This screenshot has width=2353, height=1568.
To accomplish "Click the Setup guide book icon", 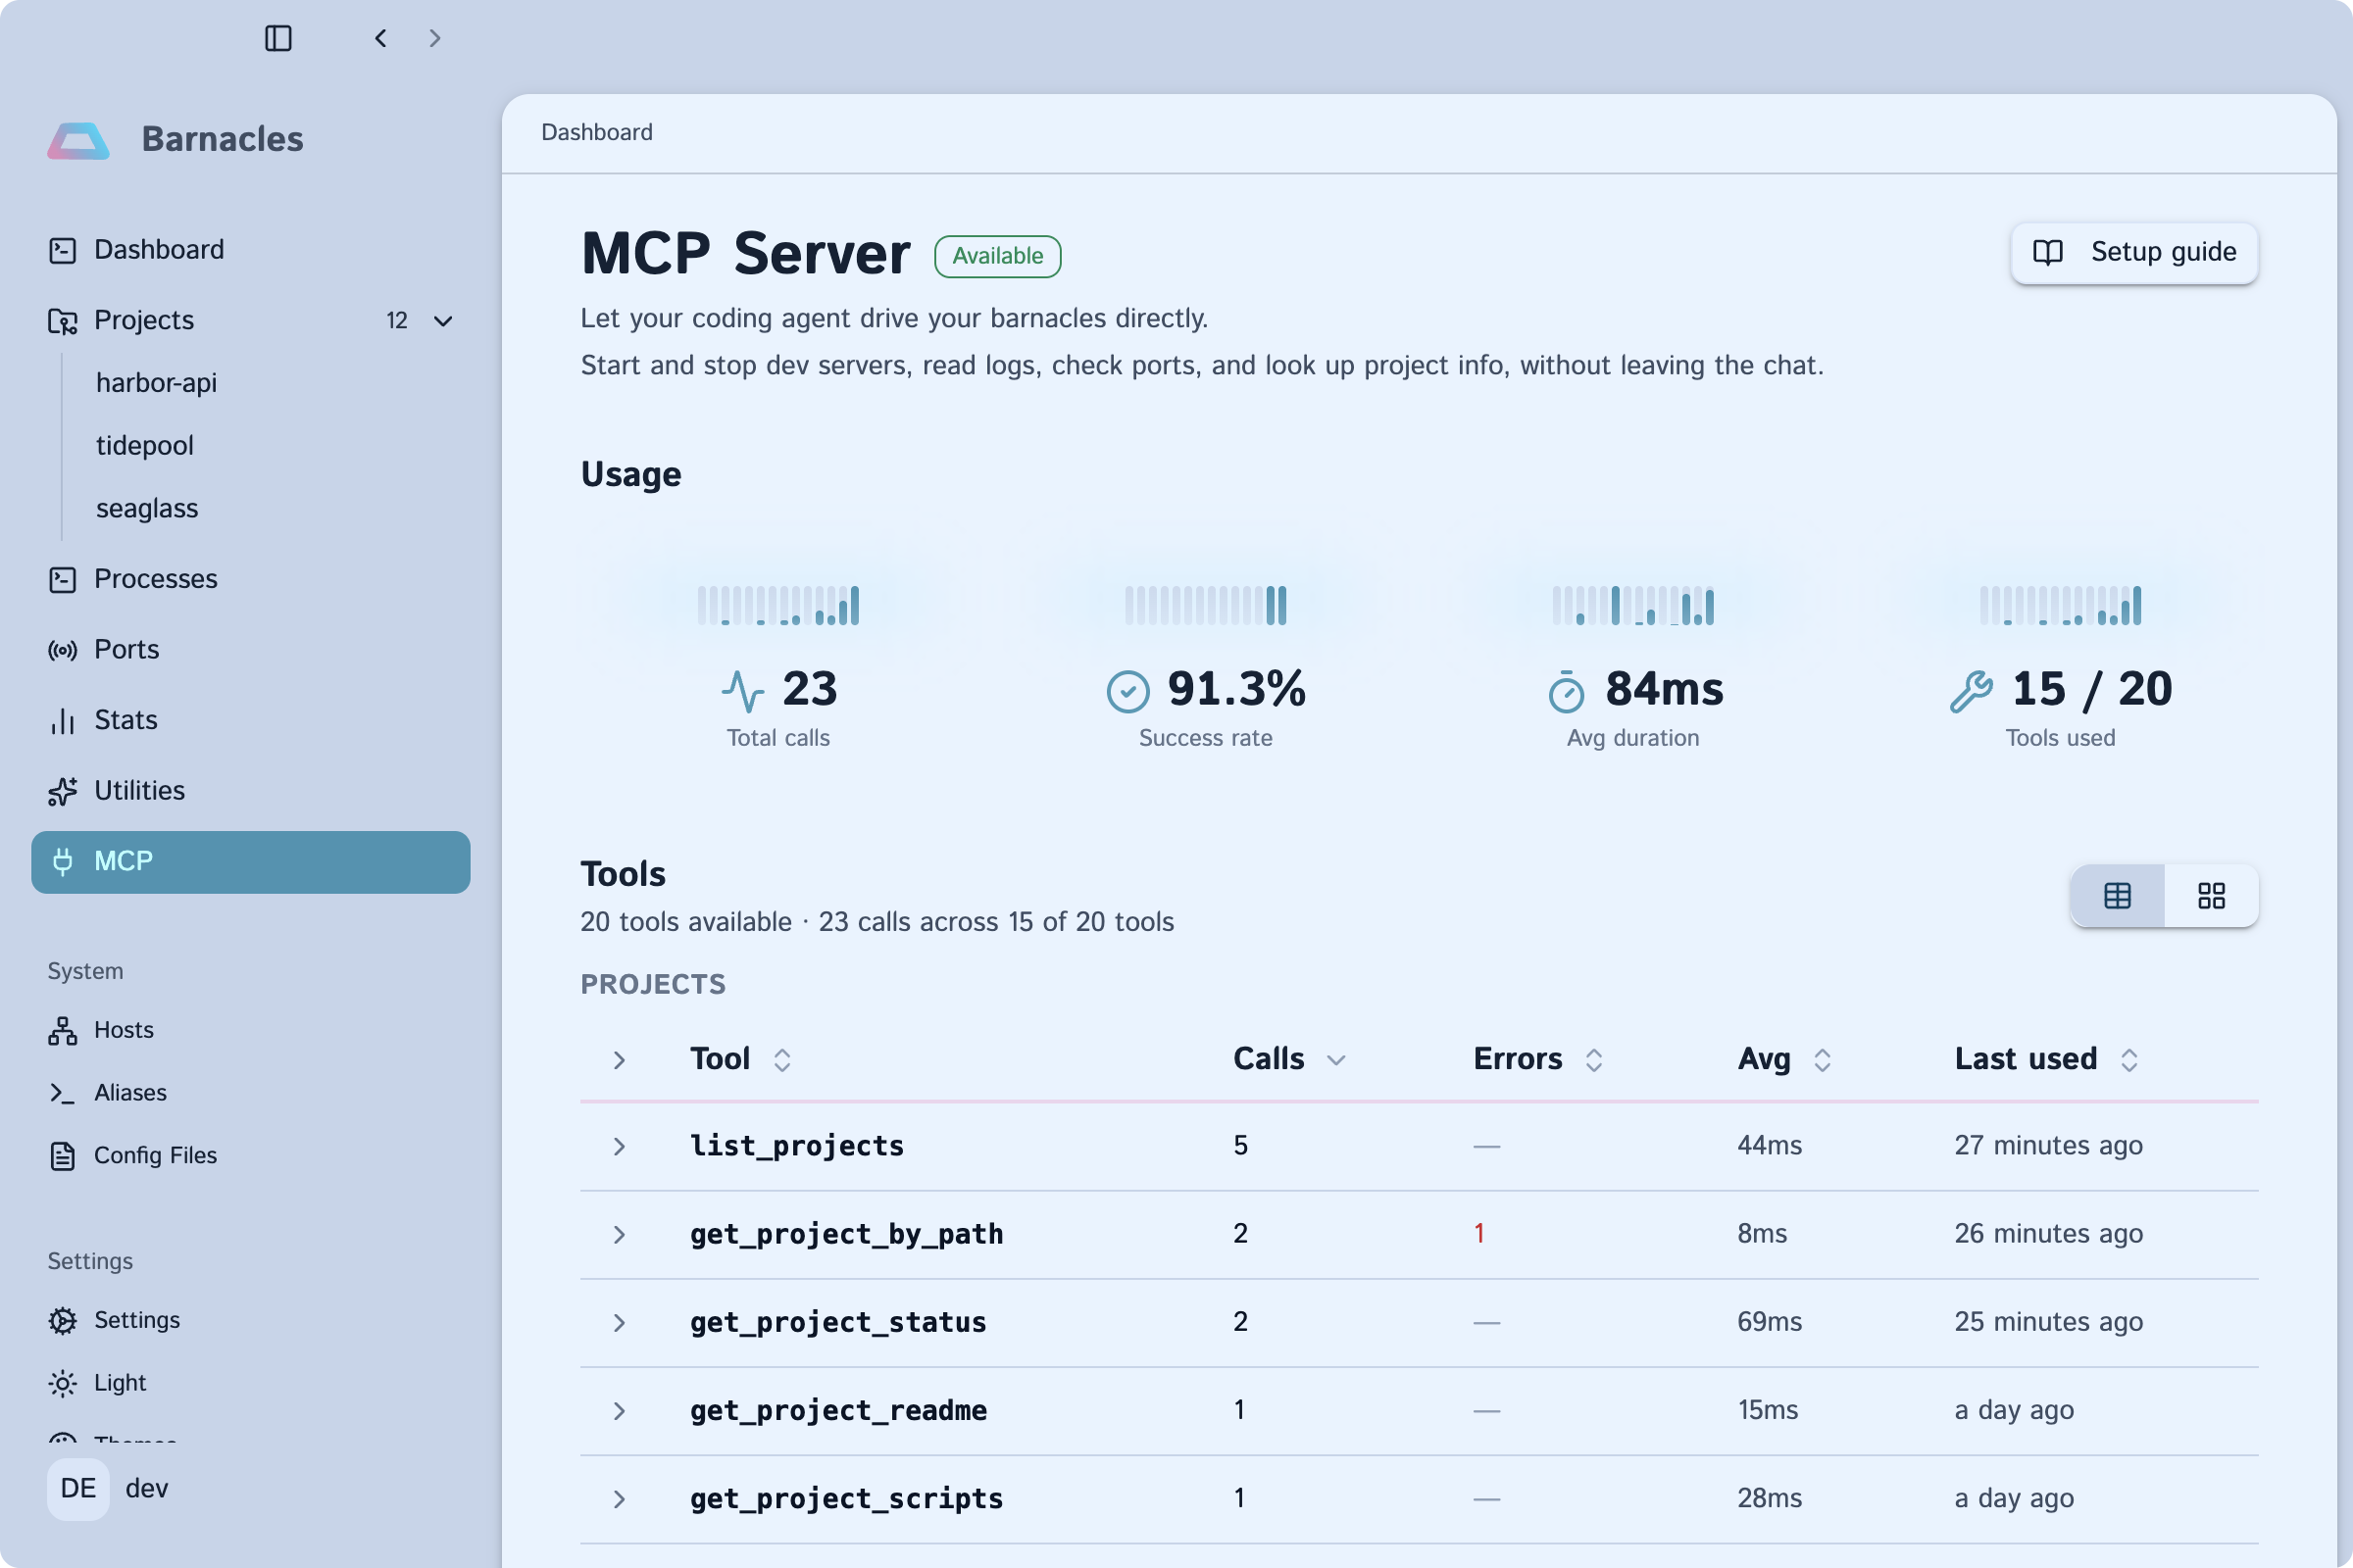I will 2048,253.
